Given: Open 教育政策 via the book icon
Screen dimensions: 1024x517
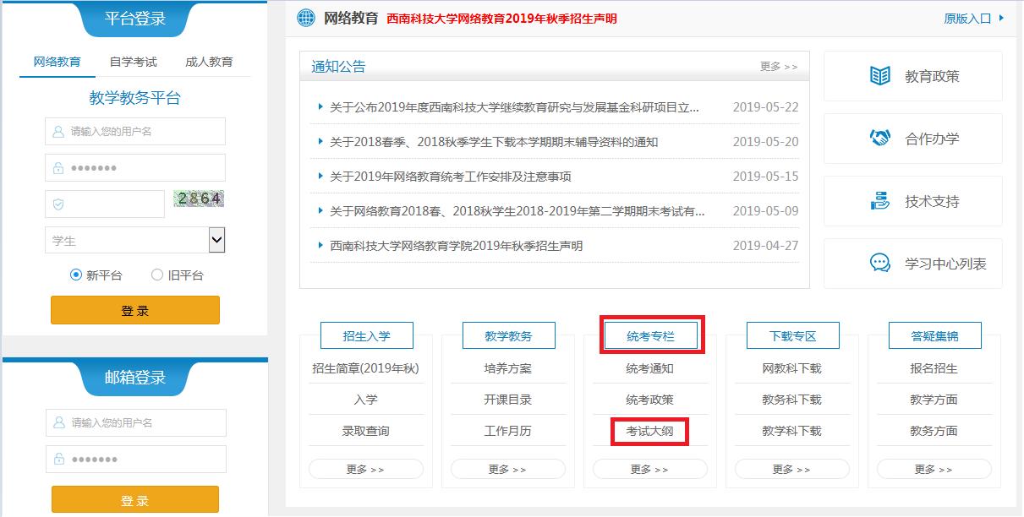Looking at the screenshot, I should pos(880,75).
